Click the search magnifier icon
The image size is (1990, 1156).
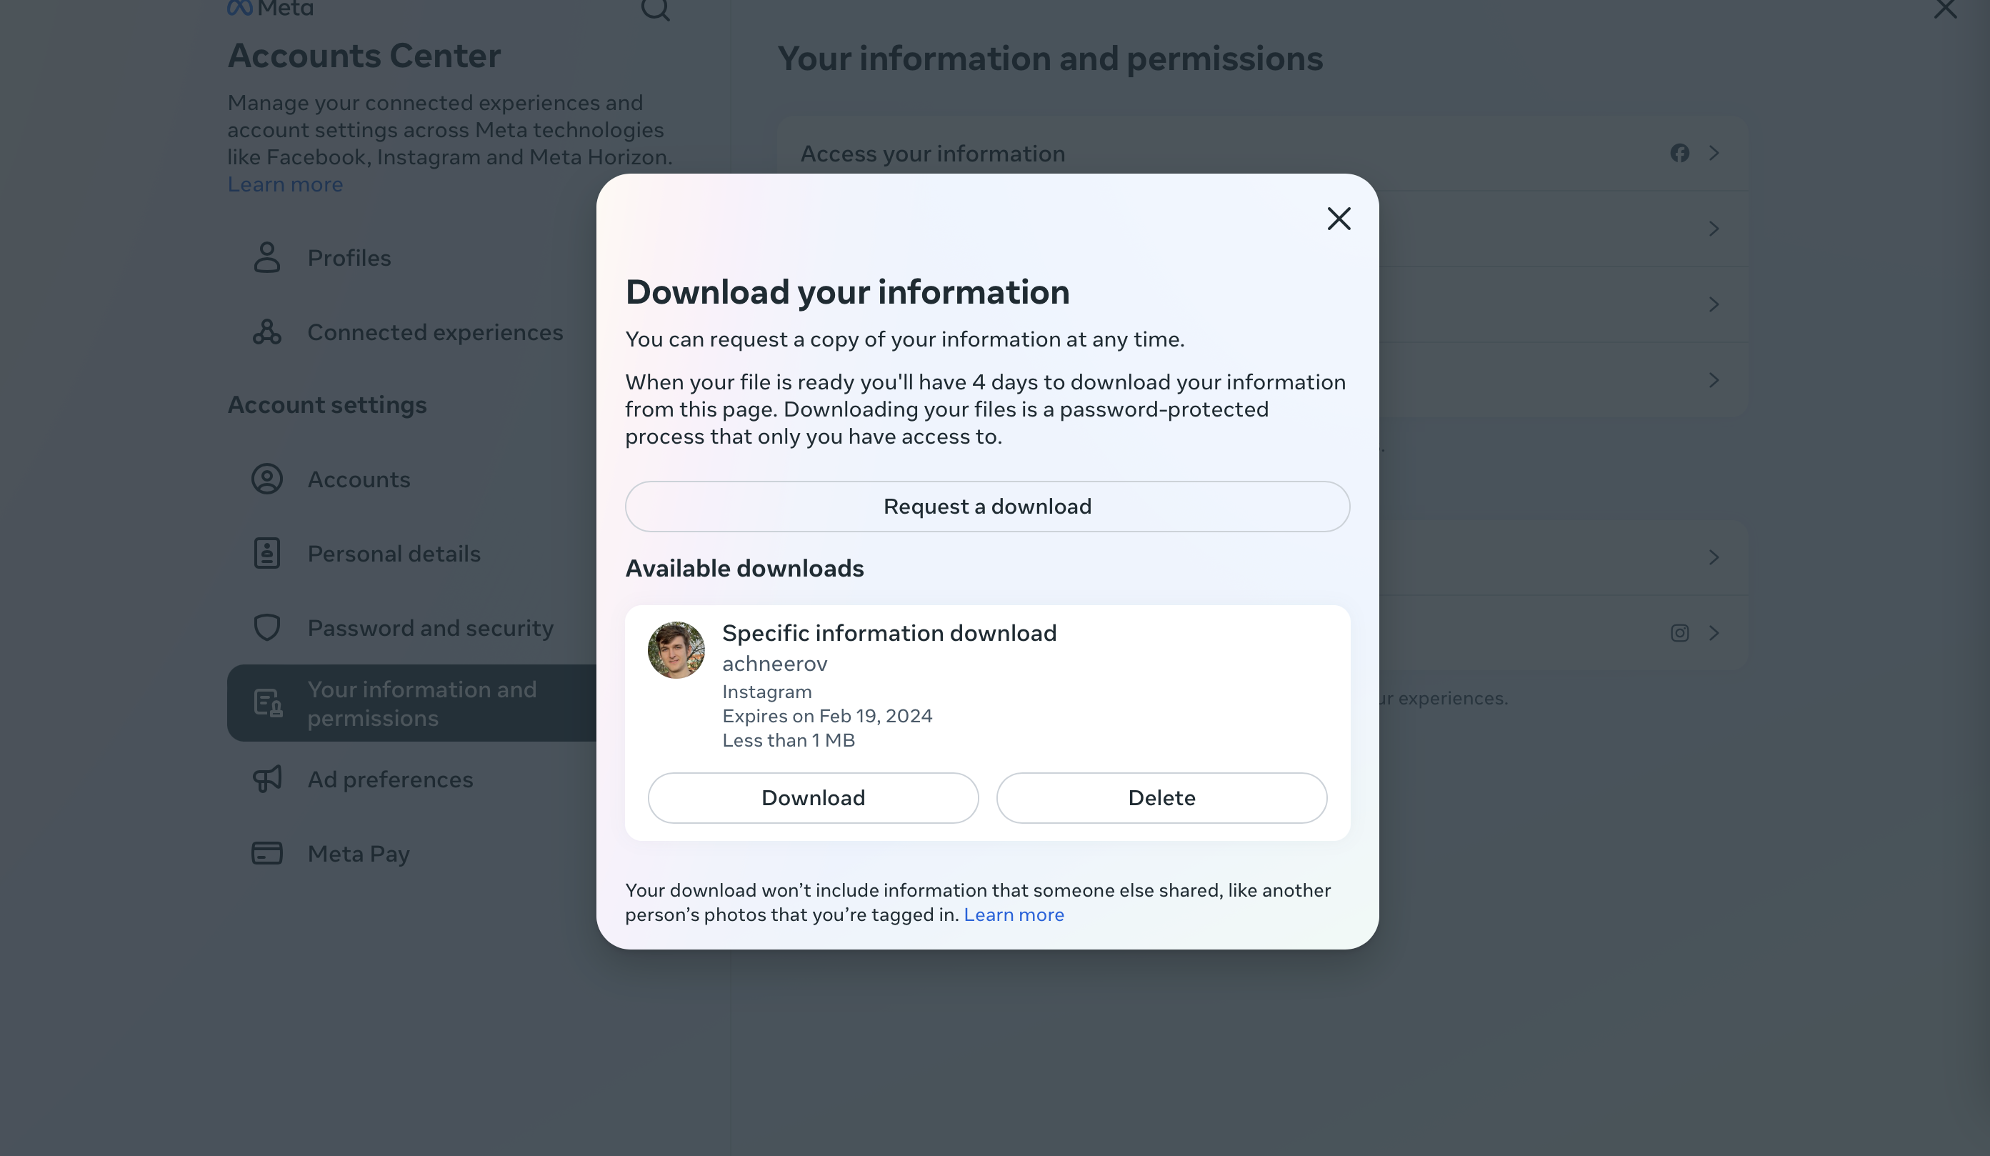(x=655, y=9)
